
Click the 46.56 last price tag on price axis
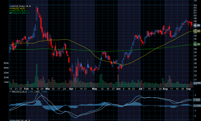coord(197,25)
